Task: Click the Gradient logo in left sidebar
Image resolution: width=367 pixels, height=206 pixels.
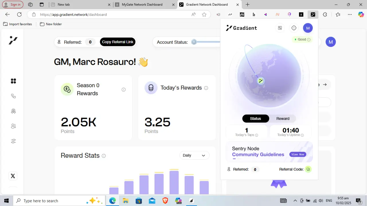Action: tap(13, 40)
